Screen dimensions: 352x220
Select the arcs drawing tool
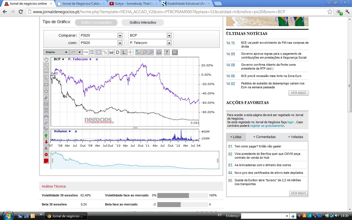point(46,117)
